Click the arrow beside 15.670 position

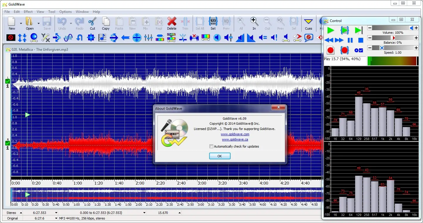tap(179, 213)
